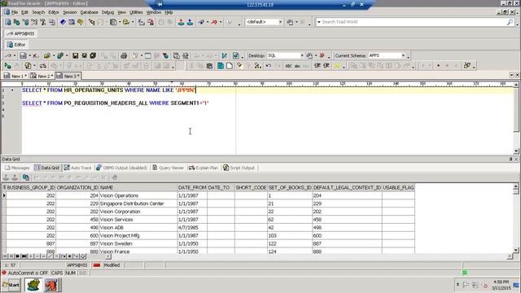521x293 pixels.
Task: Open the Query Viewer tab
Action: click(x=169, y=168)
